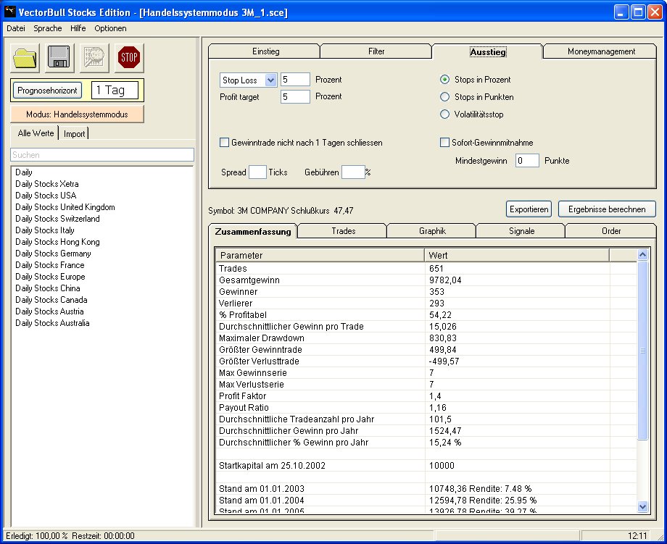This screenshot has height=544, width=667.
Task: Select Daily Stocks Germany in the list
Action: [x=53, y=254]
